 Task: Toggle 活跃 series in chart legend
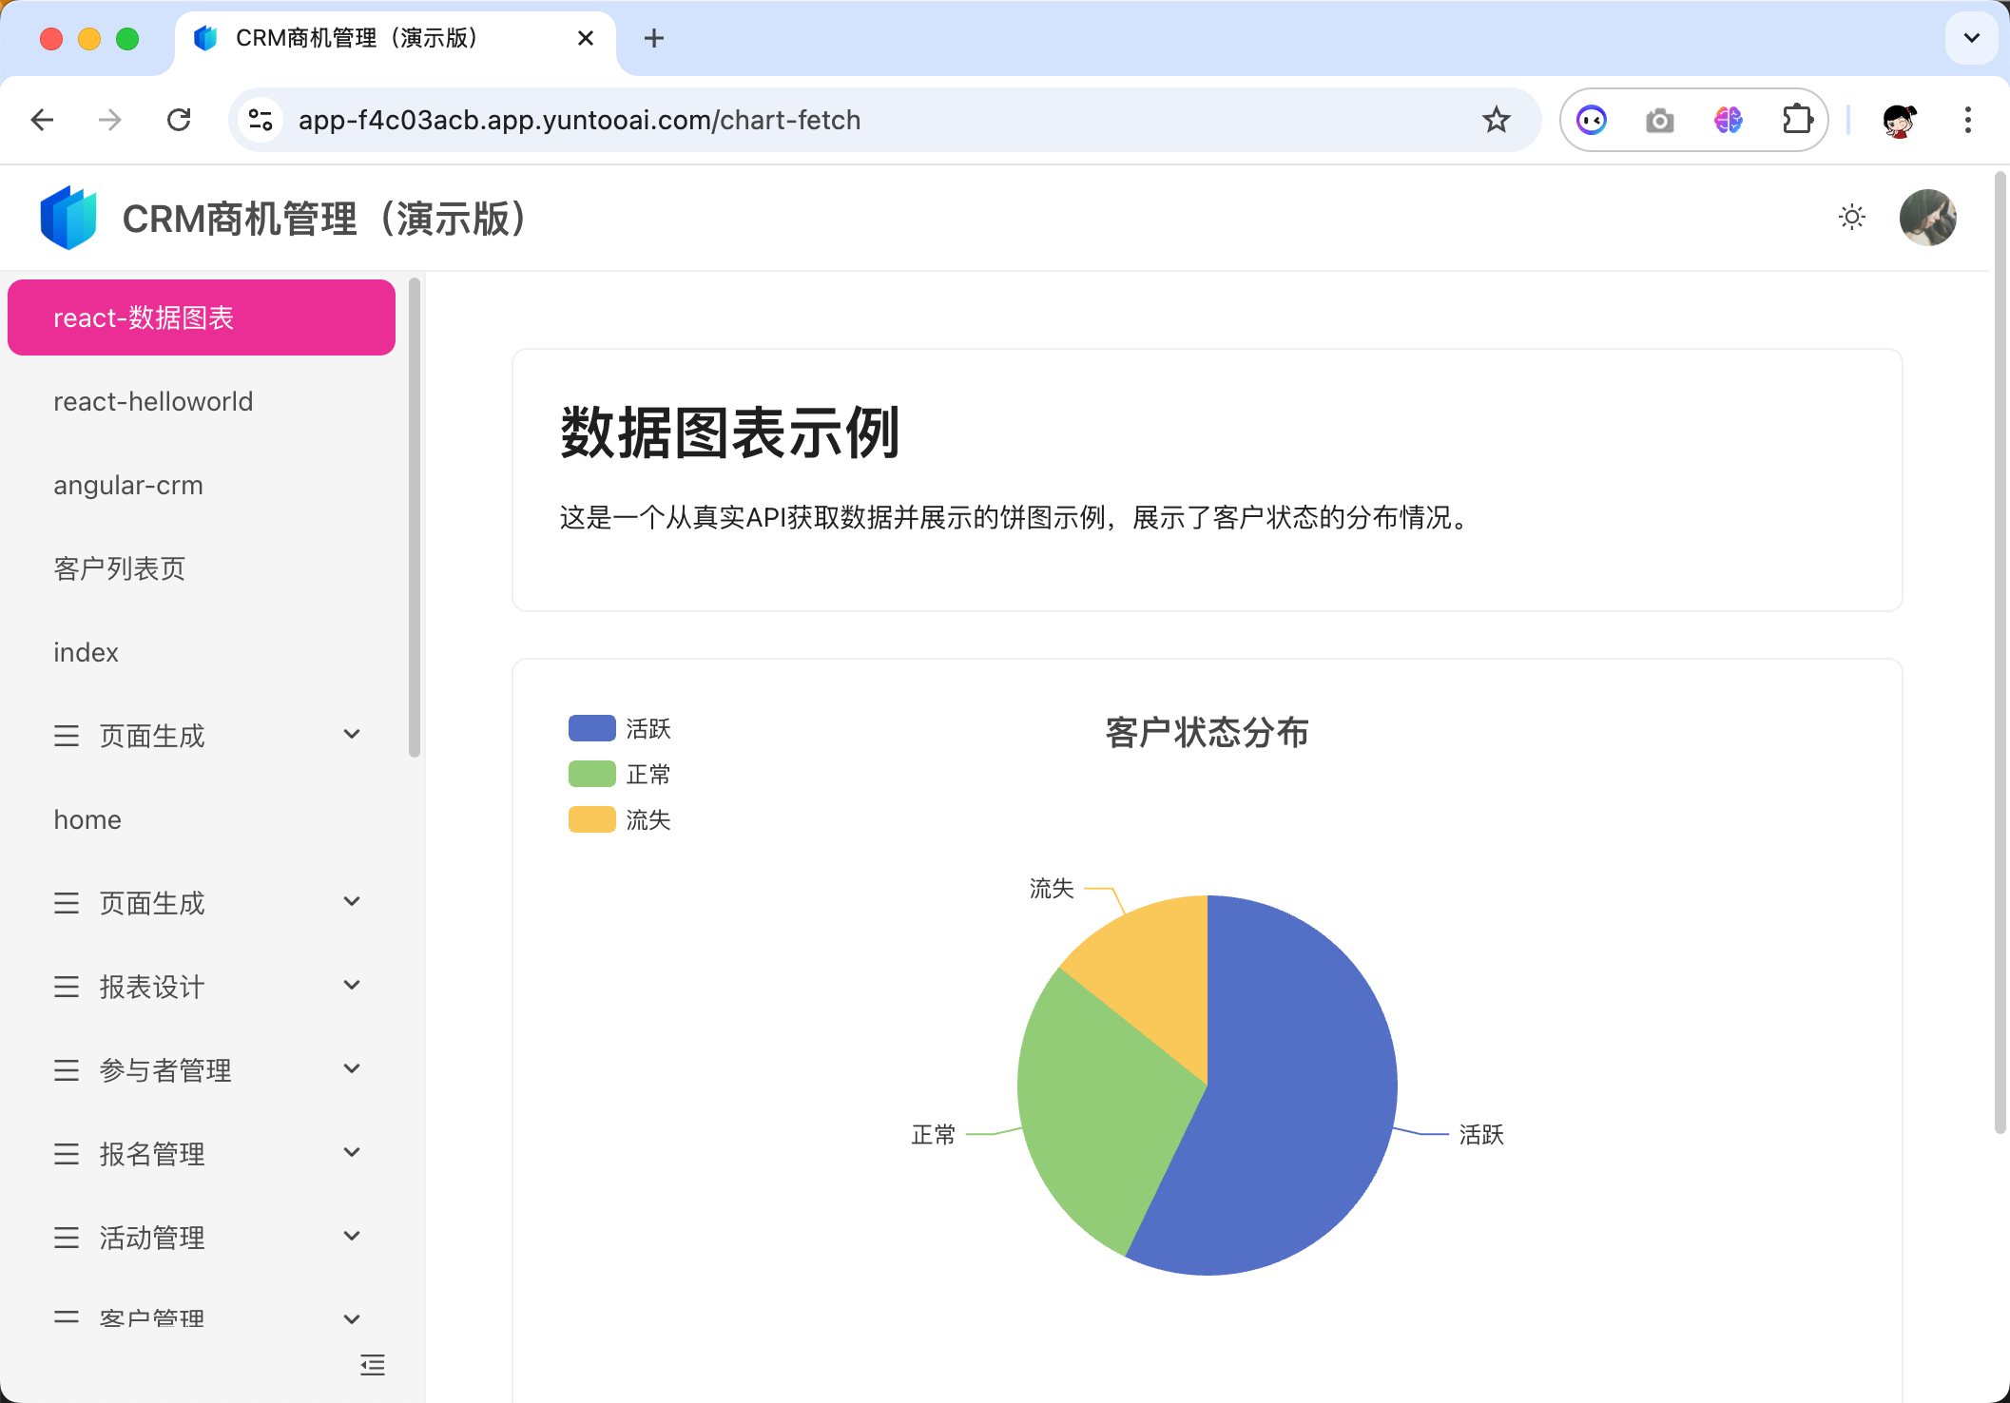pos(647,729)
